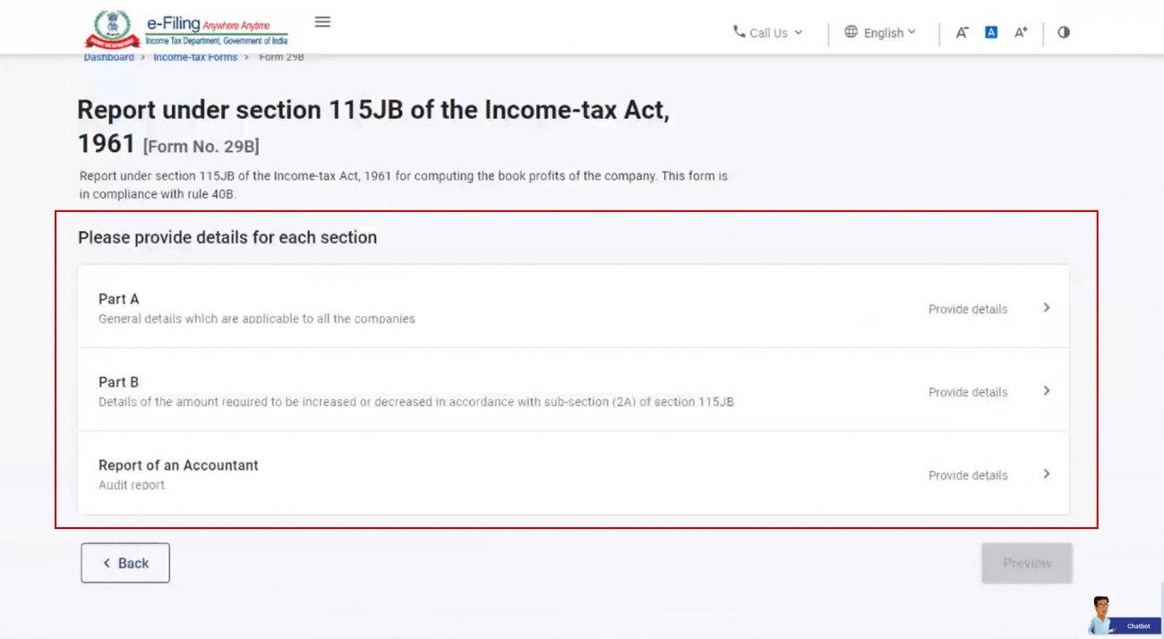Expand the Report of an Accountant chevron

tap(1046, 474)
